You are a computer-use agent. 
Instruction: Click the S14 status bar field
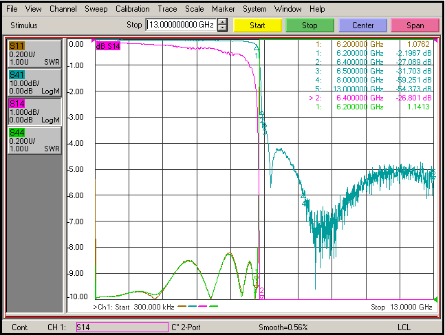(122, 327)
